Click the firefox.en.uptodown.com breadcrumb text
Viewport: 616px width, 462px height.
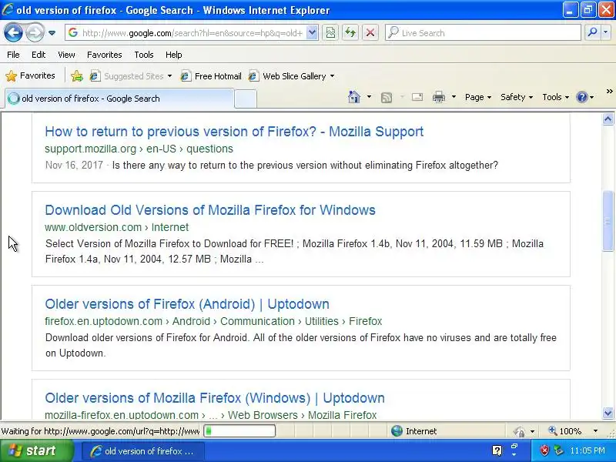pos(213,321)
